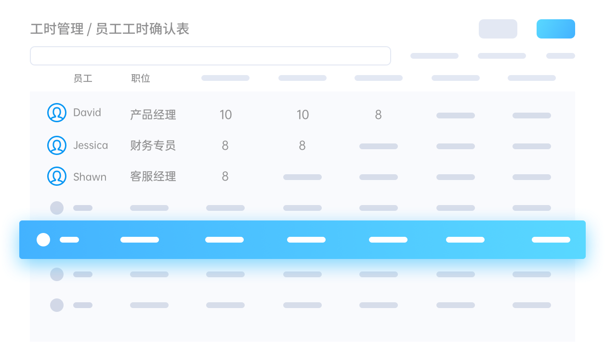Select the highlighted blue table row
This screenshot has height=361, width=605.
pyautogui.click(x=302, y=240)
